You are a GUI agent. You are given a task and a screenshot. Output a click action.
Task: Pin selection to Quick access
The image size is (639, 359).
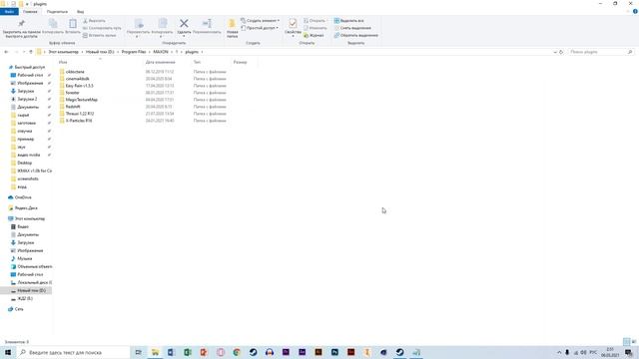22,29
